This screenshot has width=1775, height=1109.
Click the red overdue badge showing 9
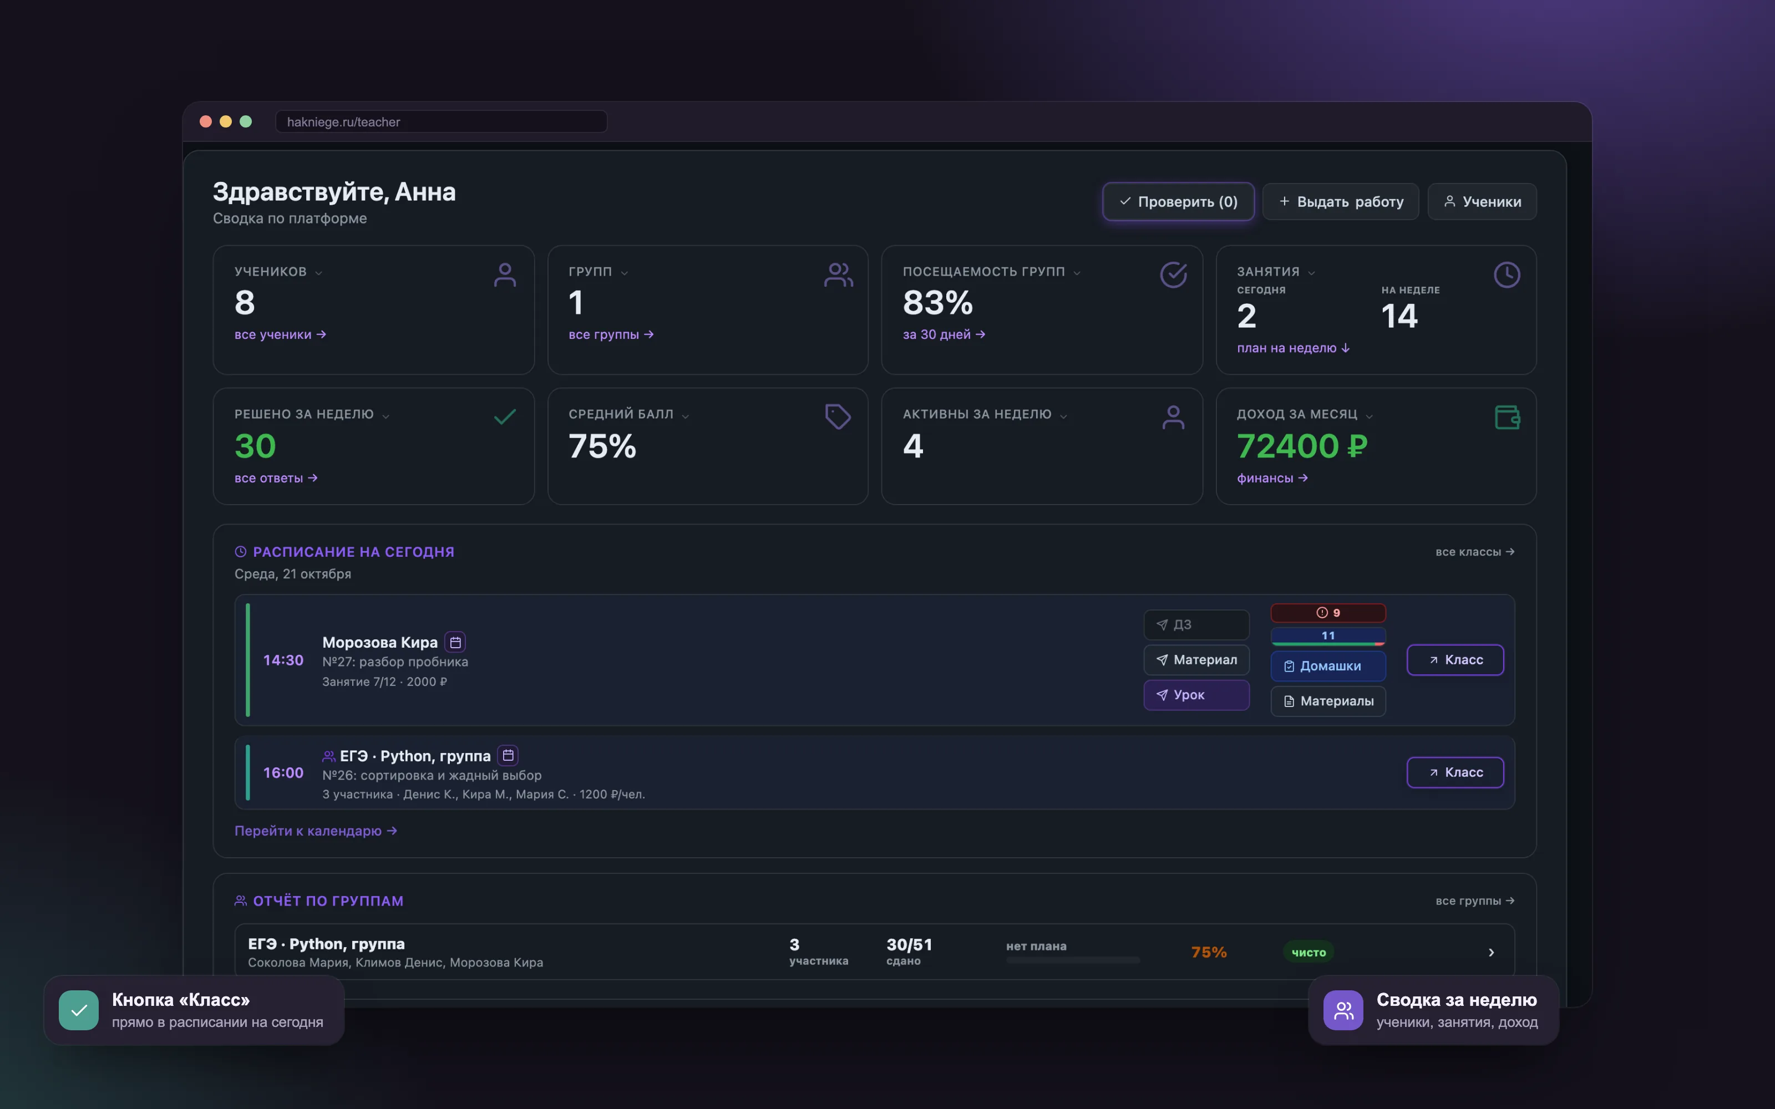[x=1328, y=612]
